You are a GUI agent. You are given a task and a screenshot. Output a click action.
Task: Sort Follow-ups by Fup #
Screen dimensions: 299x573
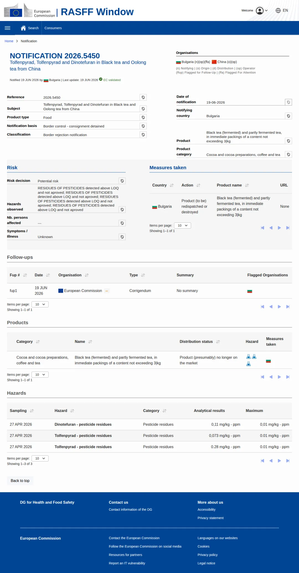(25, 275)
